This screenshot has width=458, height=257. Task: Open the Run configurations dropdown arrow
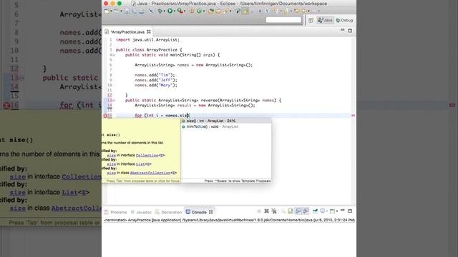(x=175, y=11)
